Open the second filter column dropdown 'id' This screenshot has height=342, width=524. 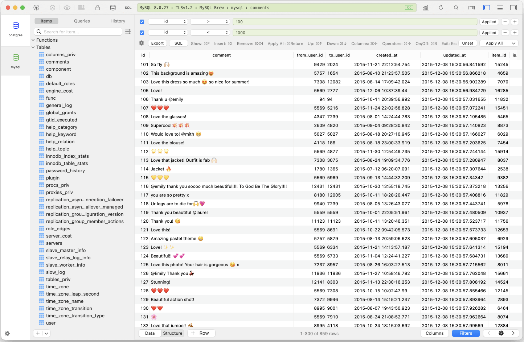pos(168,33)
